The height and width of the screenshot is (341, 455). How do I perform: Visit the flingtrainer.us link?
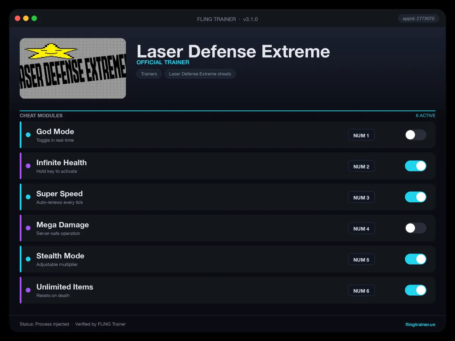[420, 324]
